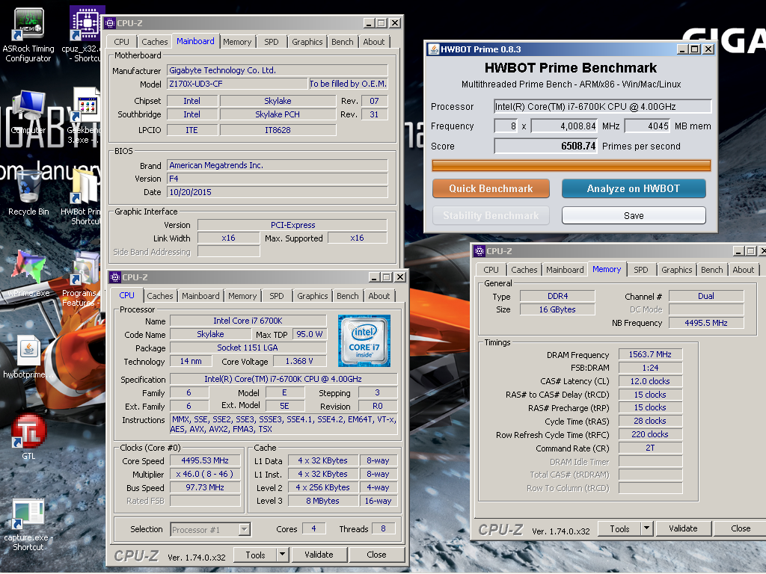The image size is (766, 574).
Task: Open Mainboard tab in the CPU window
Action: pyautogui.click(x=200, y=296)
